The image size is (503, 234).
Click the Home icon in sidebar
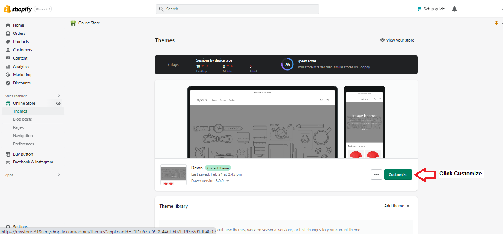[8, 25]
